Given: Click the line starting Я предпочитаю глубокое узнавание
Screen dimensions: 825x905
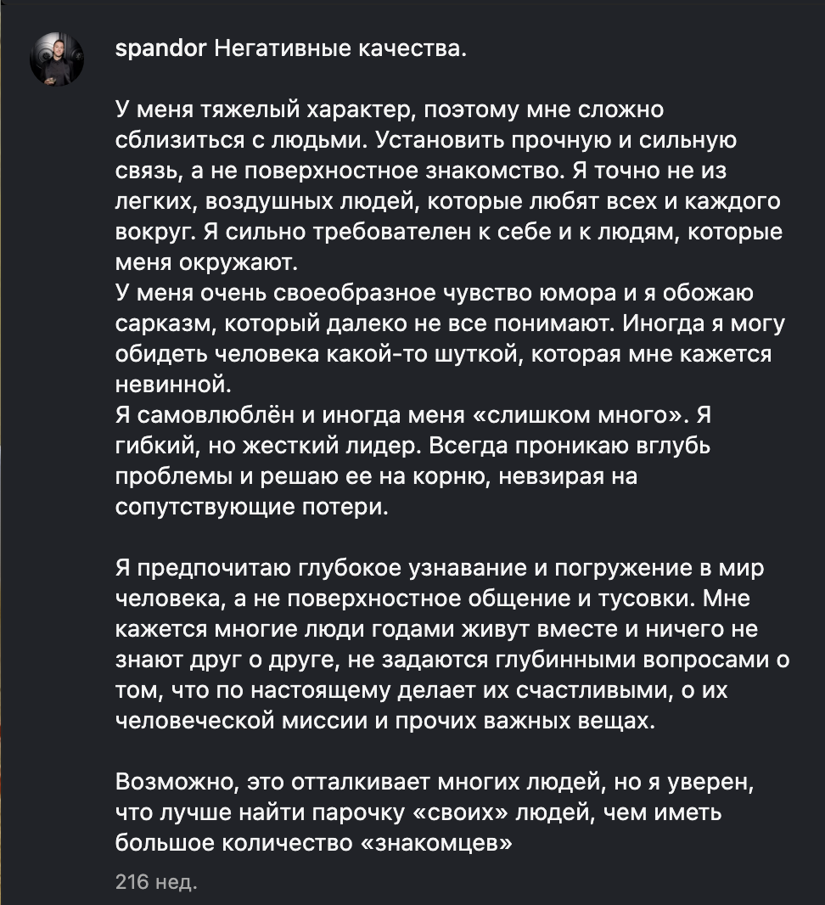Looking at the screenshot, I should click(x=440, y=568).
